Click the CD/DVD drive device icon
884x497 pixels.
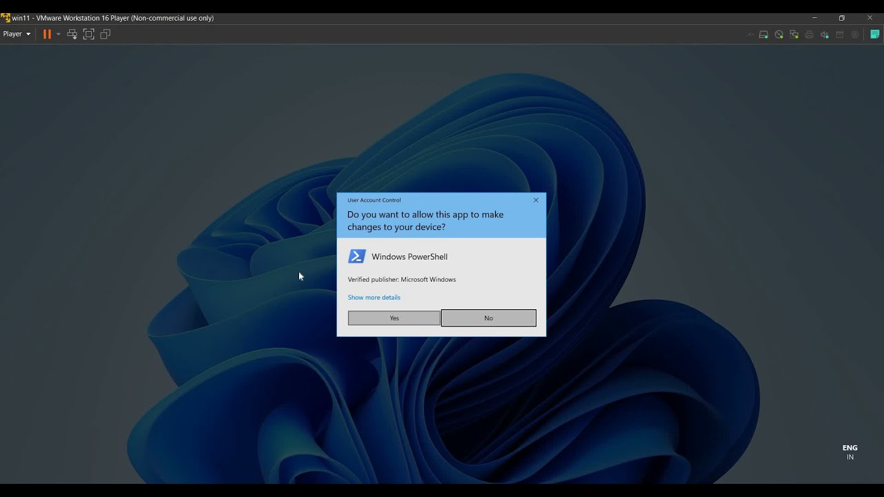click(779, 35)
